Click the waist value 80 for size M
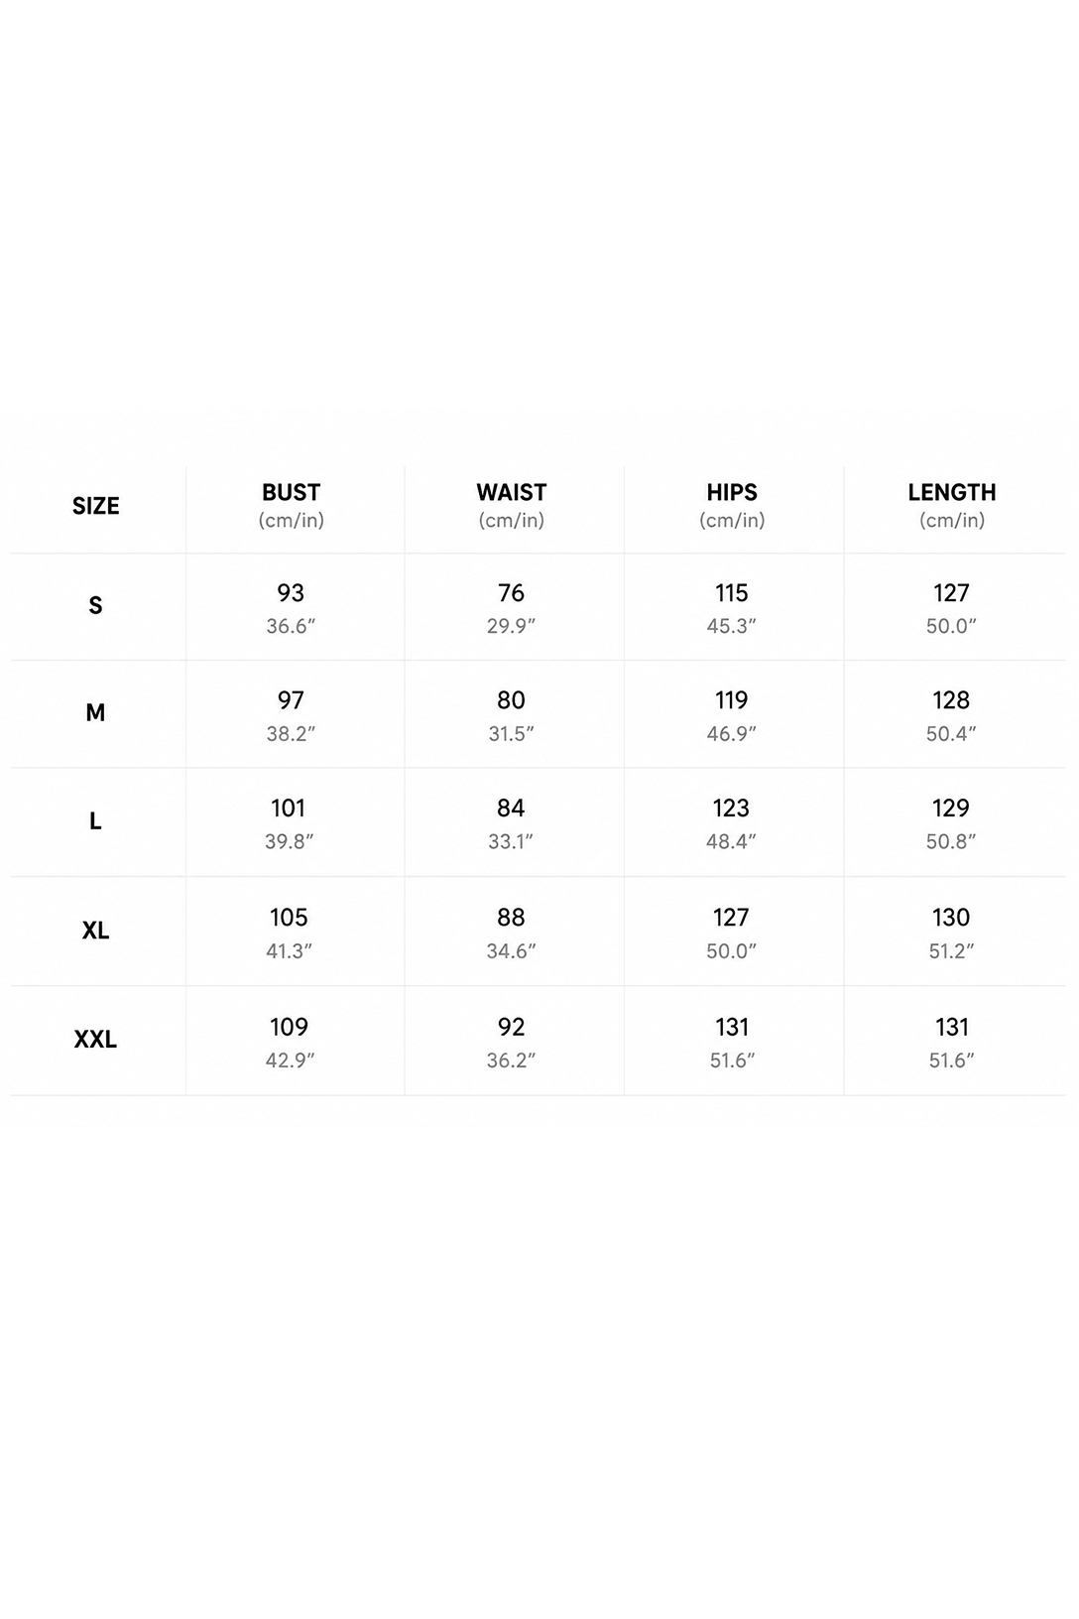The image size is (1079, 1619). 511,700
